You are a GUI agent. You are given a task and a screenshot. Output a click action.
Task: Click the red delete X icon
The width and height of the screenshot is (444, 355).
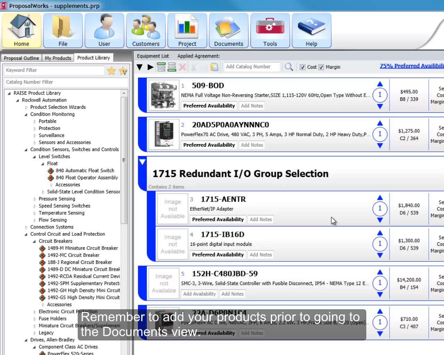[182, 67]
